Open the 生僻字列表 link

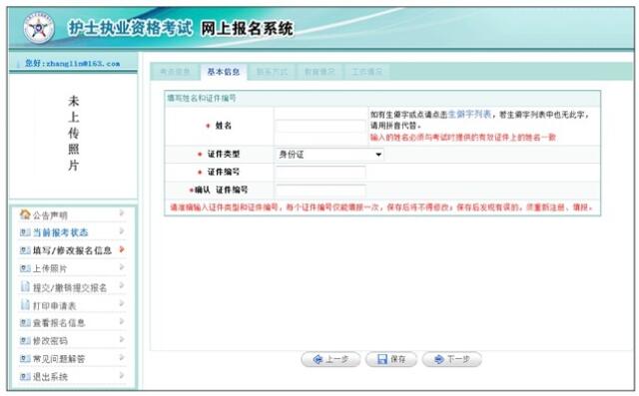tap(469, 115)
